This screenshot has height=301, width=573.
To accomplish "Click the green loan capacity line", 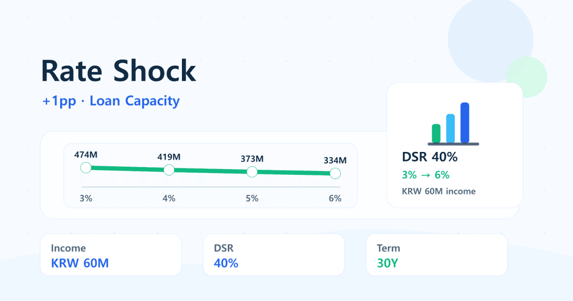I will (211, 171).
